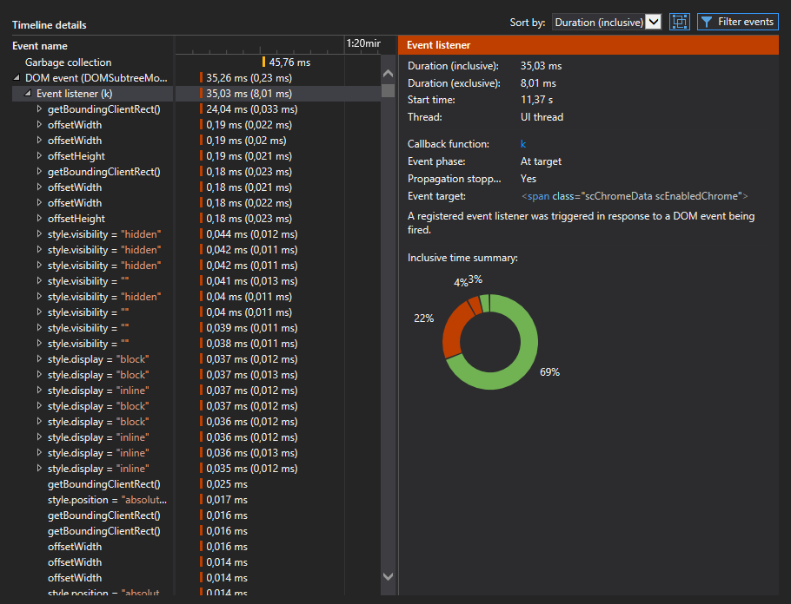
Task: Click the Event name column header
Action: point(40,46)
